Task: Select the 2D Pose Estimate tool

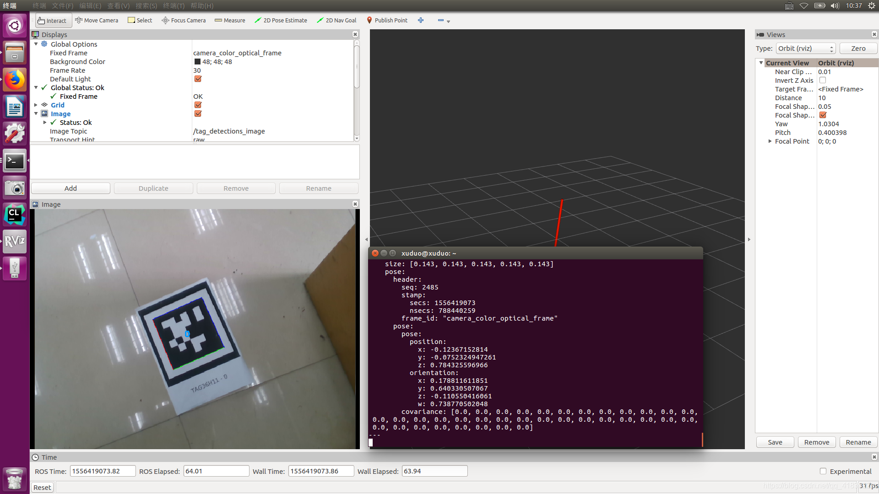Action: click(x=281, y=20)
